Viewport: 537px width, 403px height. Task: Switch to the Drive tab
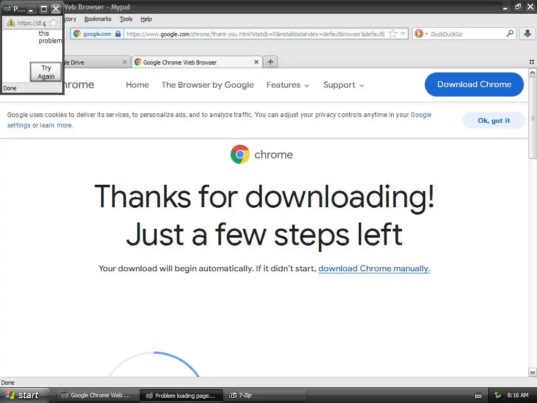coord(97,62)
